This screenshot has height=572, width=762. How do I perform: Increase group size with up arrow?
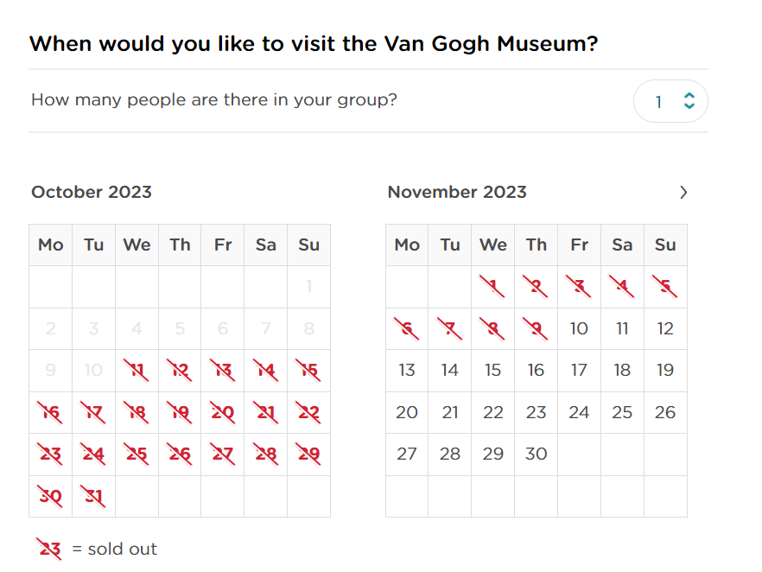(689, 96)
